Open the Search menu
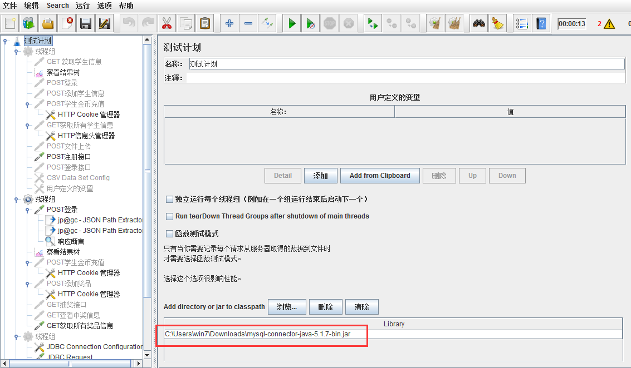The image size is (631, 368). pos(57,6)
